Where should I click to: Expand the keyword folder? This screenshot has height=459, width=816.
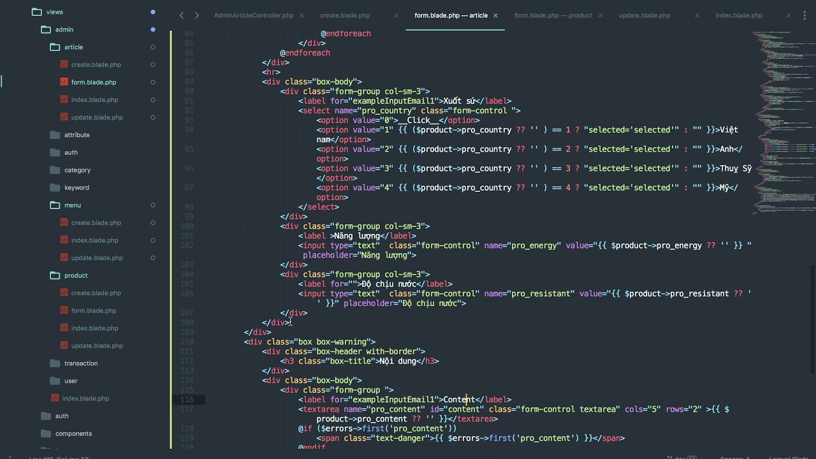[69, 187]
